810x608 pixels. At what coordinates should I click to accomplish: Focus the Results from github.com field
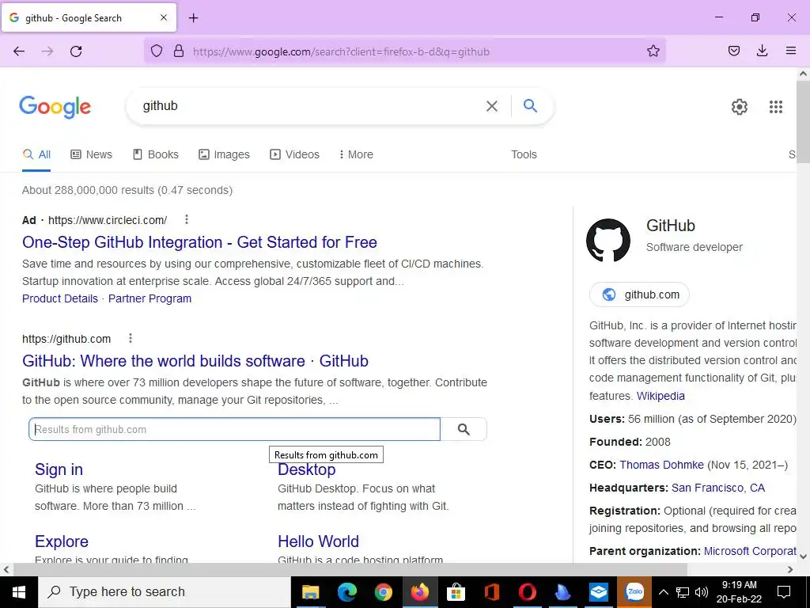pyautogui.click(x=234, y=430)
